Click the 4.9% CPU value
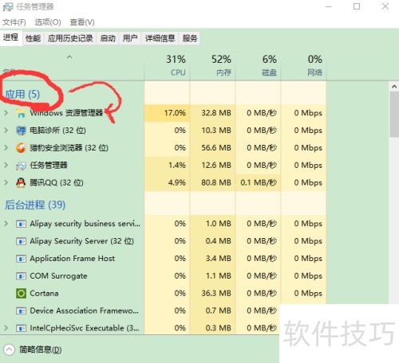 tap(177, 183)
